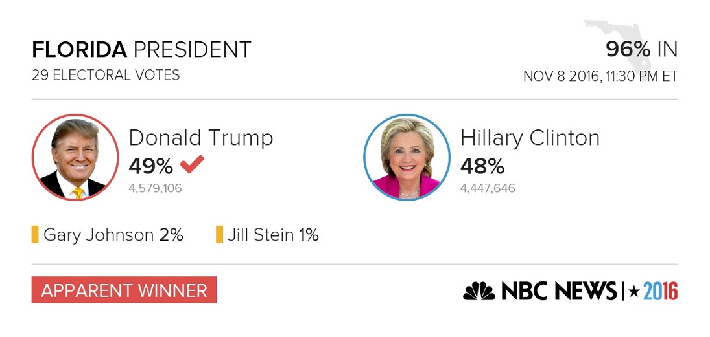Click Donald Trump's circular portrait

point(75,157)
